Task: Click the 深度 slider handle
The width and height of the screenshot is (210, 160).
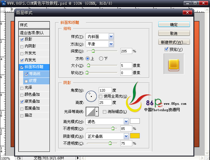Action: 93,51
